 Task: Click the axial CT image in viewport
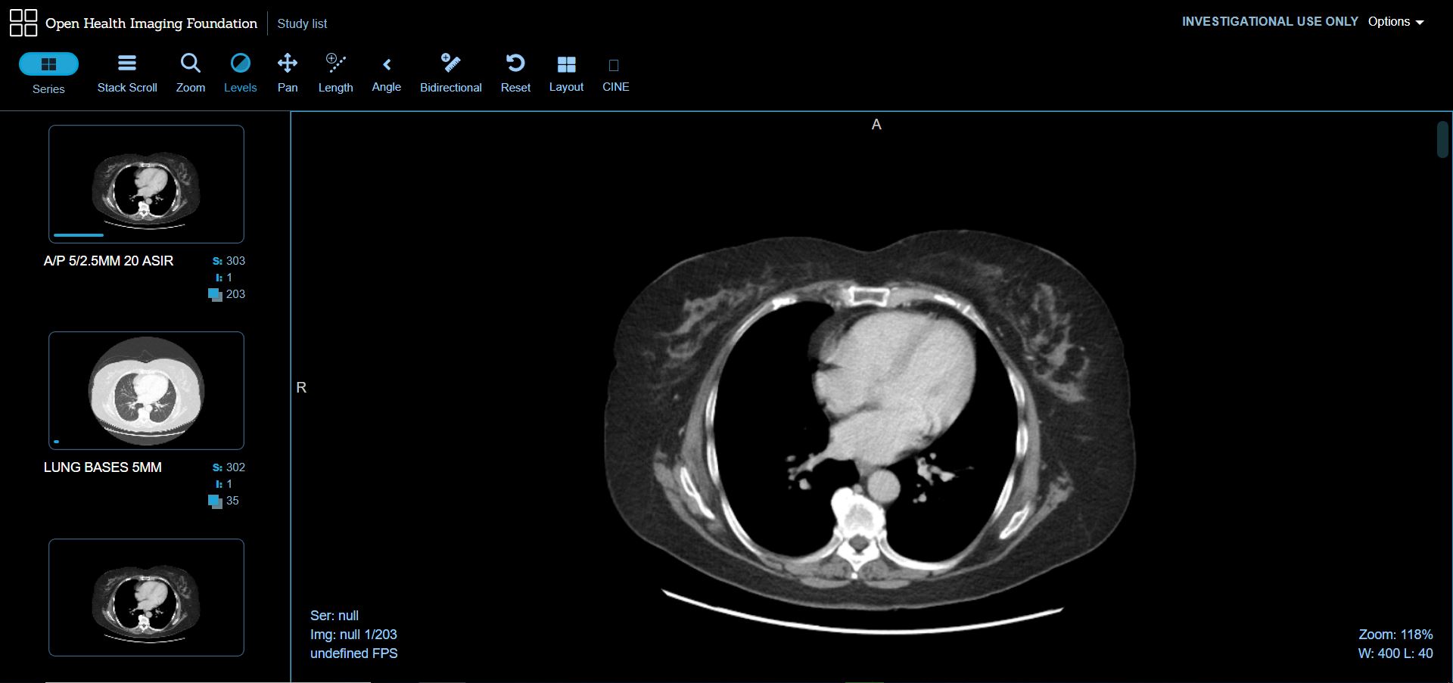(x=870, y=424)
